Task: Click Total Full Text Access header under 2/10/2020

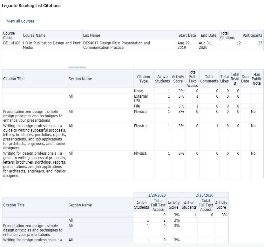Action: pyautogui.click(x=206, y=205)
